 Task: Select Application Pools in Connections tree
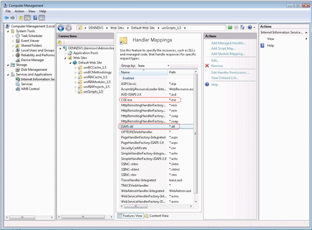coord(86,53)
